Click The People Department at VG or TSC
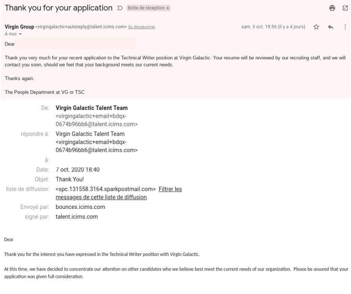 45,92
